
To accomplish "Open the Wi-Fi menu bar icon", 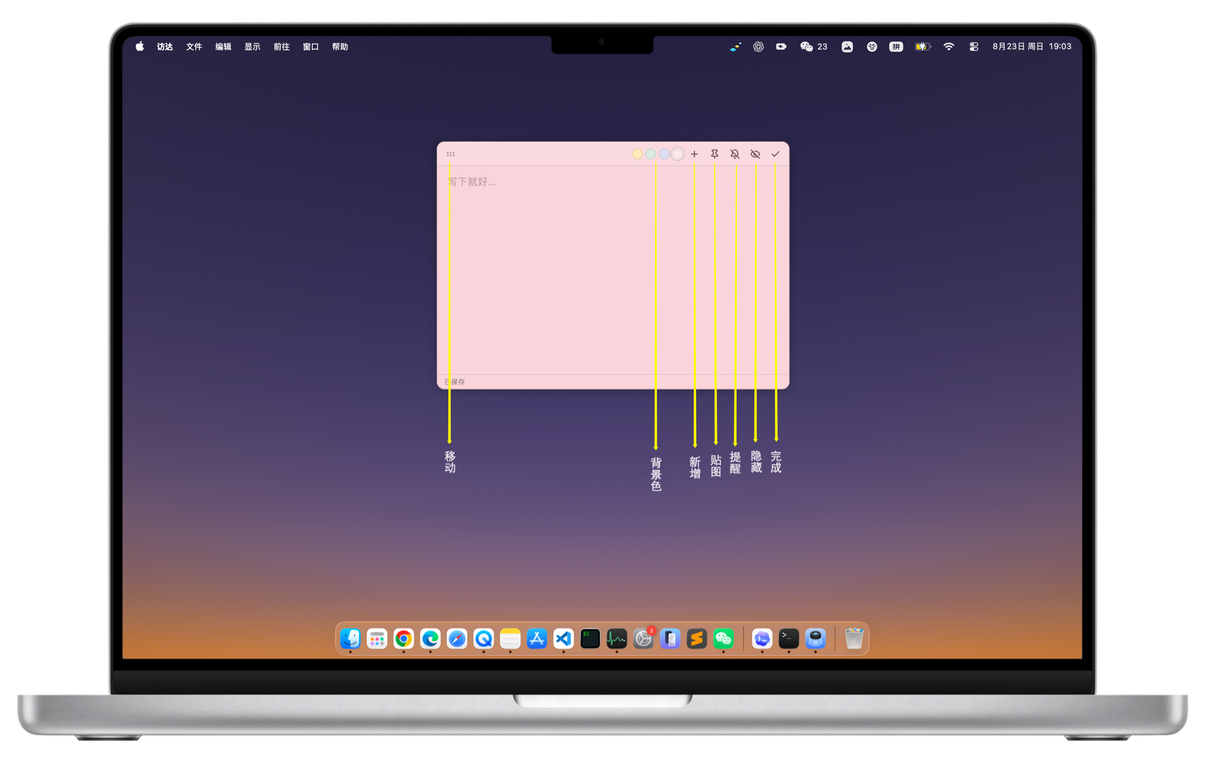I will [949, 47].
